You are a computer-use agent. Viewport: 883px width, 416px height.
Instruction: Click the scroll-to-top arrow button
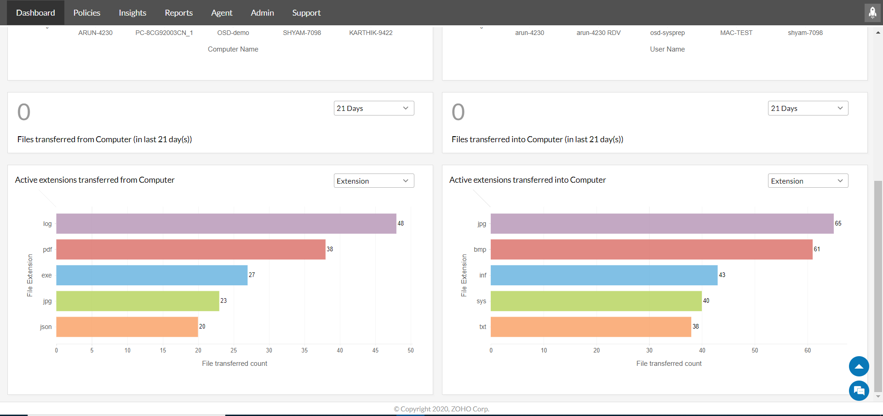[x=859, y=367]
